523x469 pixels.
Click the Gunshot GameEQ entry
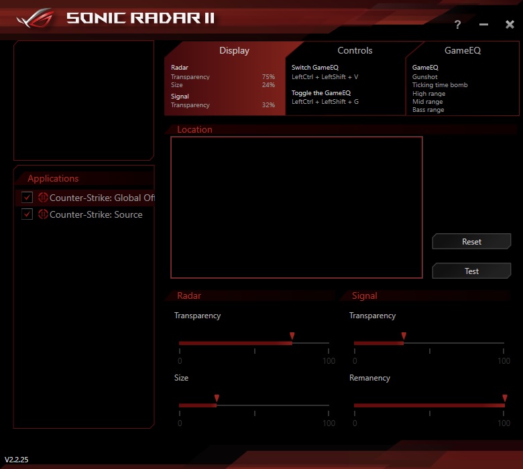[424, 76]
